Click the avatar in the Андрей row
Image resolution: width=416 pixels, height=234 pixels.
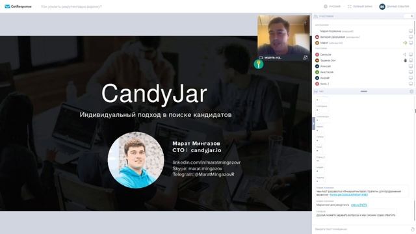[317, 78]
